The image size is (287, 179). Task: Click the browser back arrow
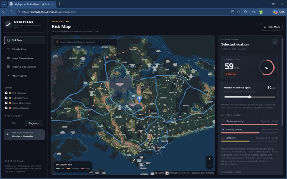point(4,12)
